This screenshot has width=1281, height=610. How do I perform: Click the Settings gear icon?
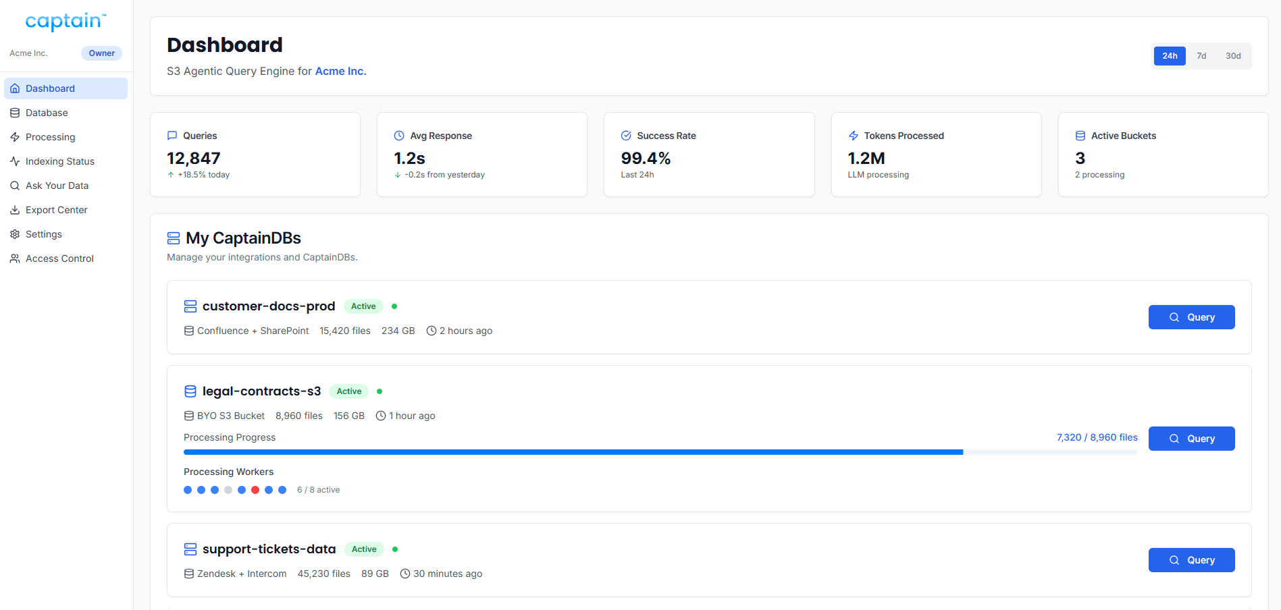pos(15,234)
